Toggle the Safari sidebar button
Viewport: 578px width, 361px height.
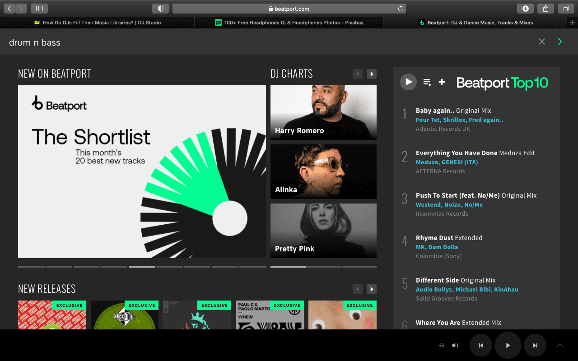click(39, 9)
